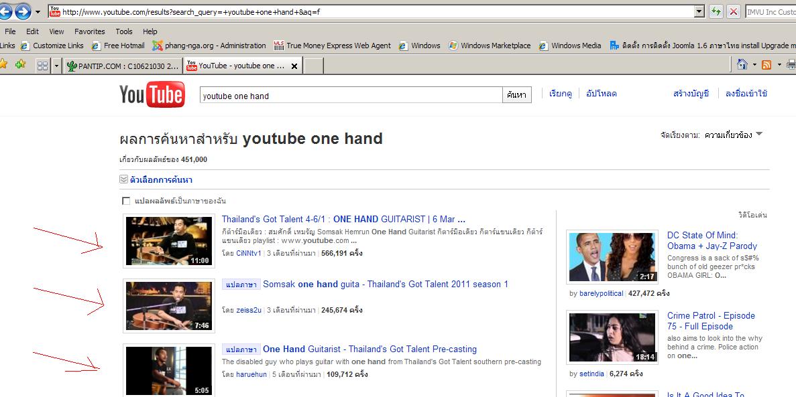
Task: Click the red Stop loading icon
Action: point(733,11)
